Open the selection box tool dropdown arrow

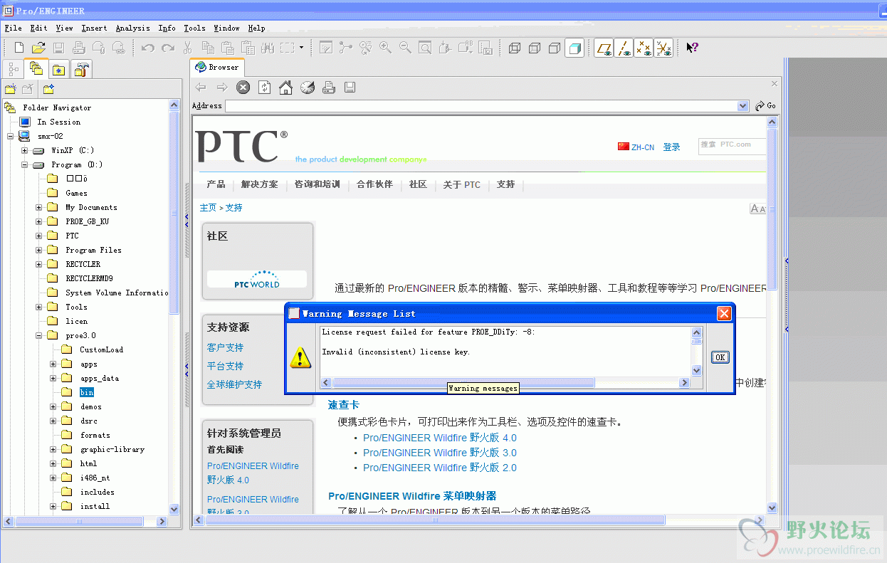pyautogui.click(x=301, y=48)
